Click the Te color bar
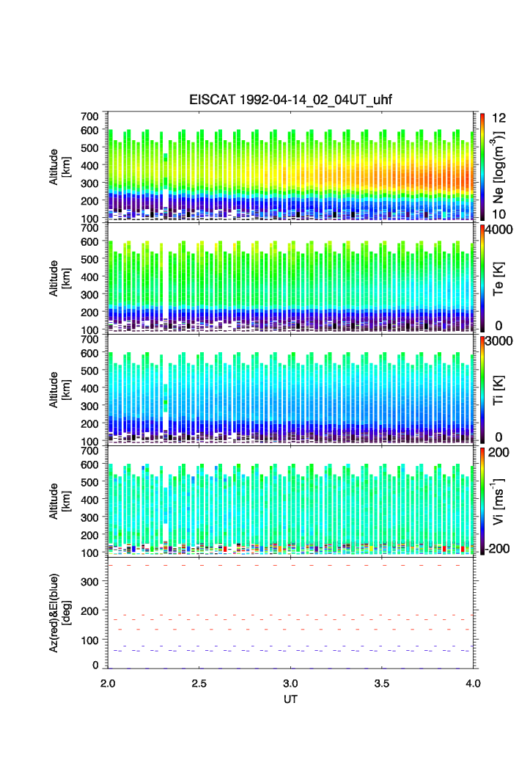 click(482, 278)
